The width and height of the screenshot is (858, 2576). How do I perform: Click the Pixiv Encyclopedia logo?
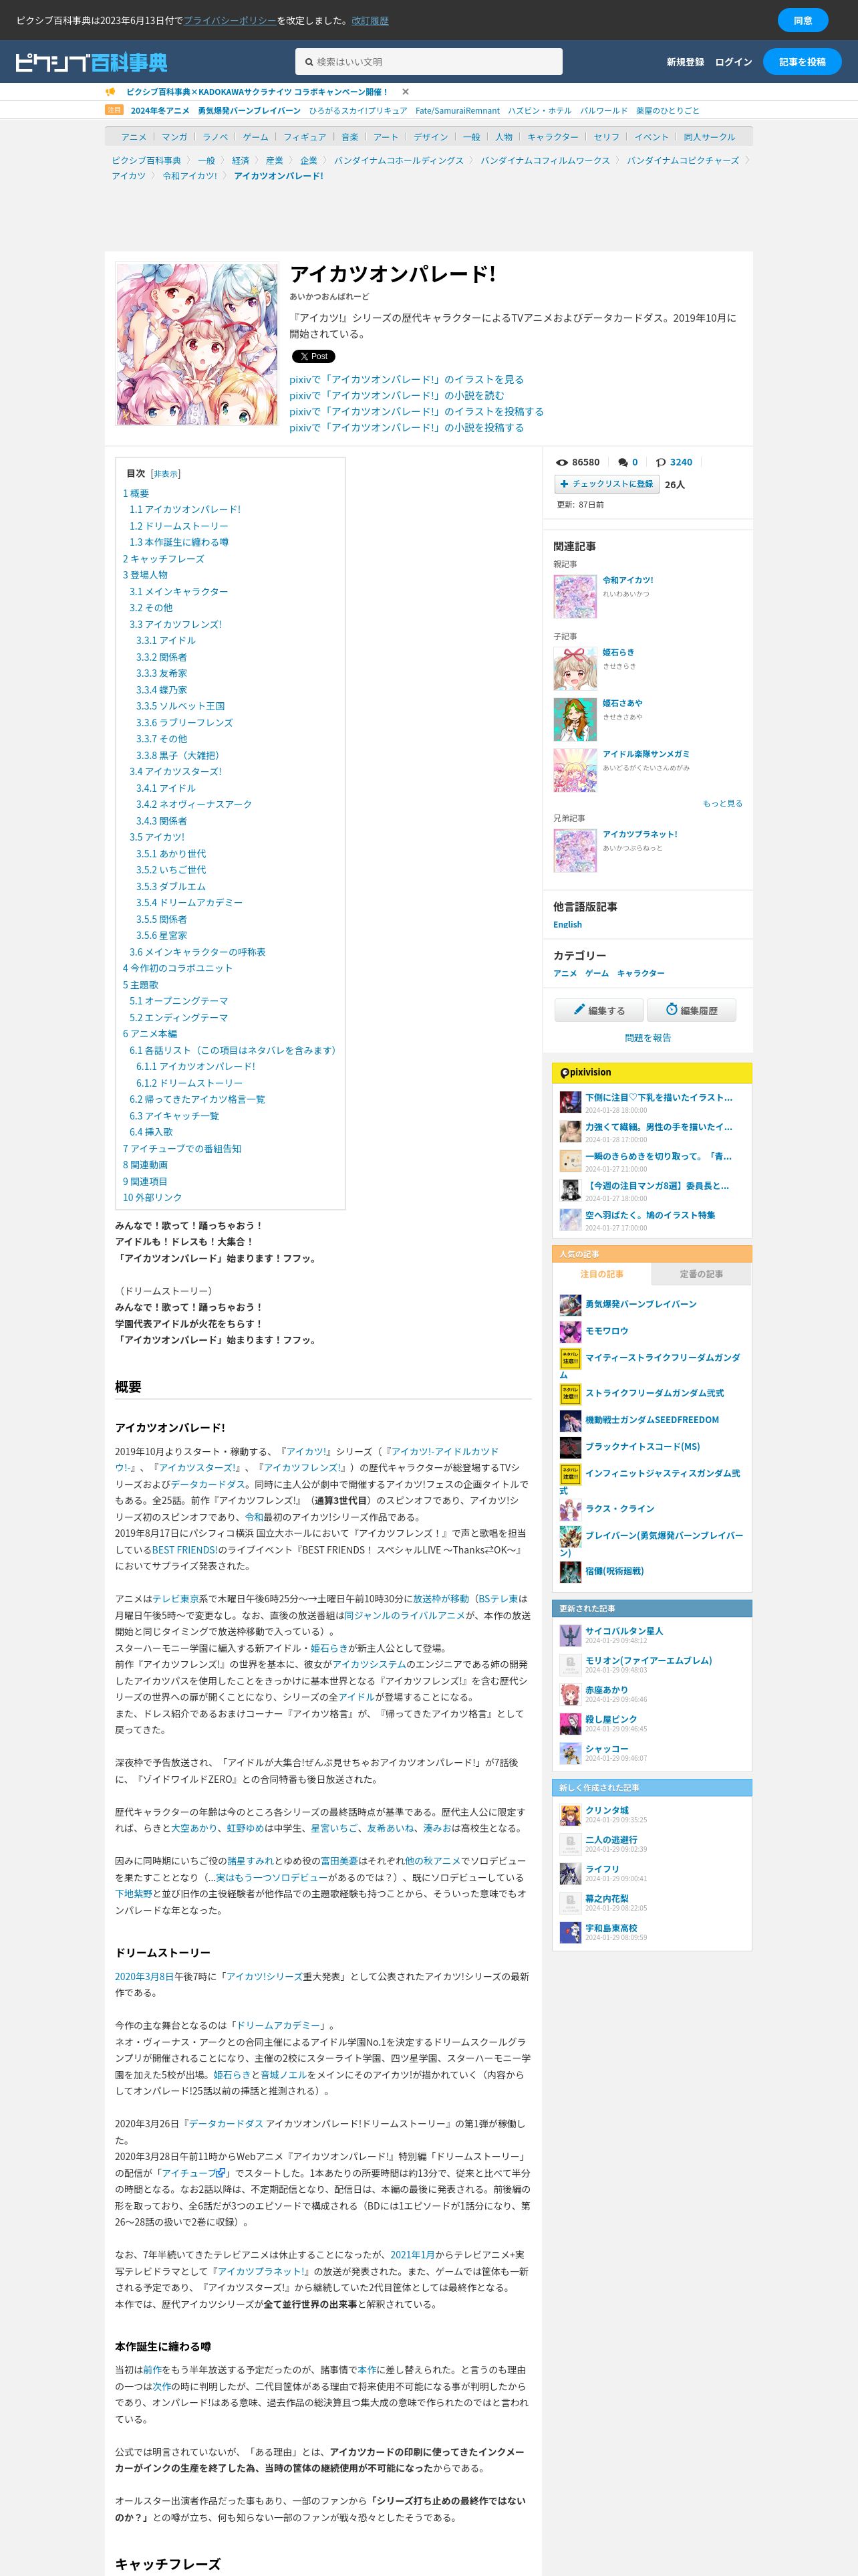coord(91,62)
